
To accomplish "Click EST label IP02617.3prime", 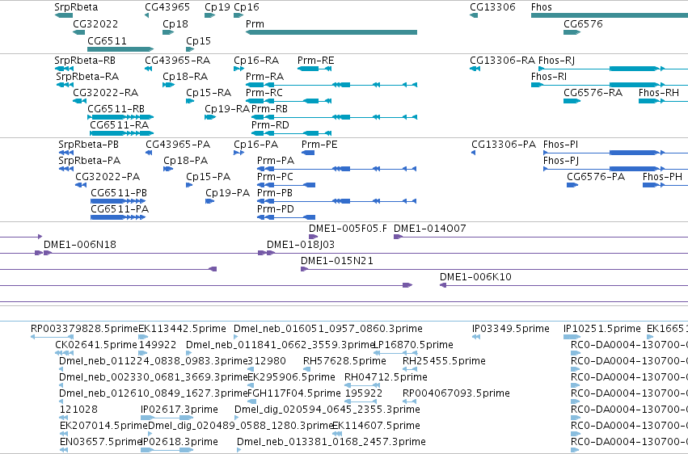I will click(x=179, y=410).
